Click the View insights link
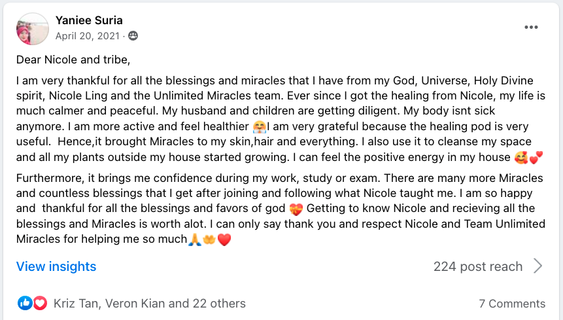 56,266
